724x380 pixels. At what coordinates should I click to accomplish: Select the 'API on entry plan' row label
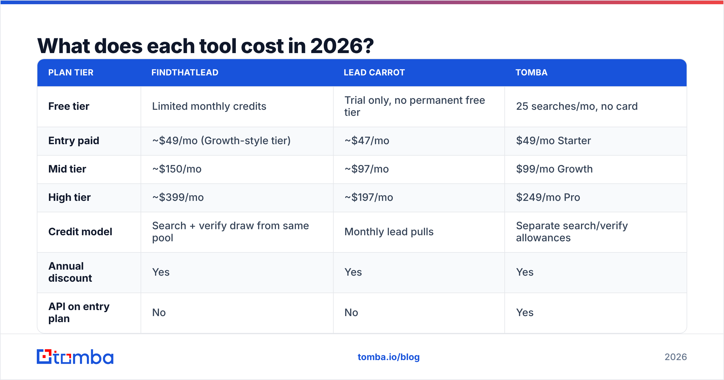[x=79, y=312]
